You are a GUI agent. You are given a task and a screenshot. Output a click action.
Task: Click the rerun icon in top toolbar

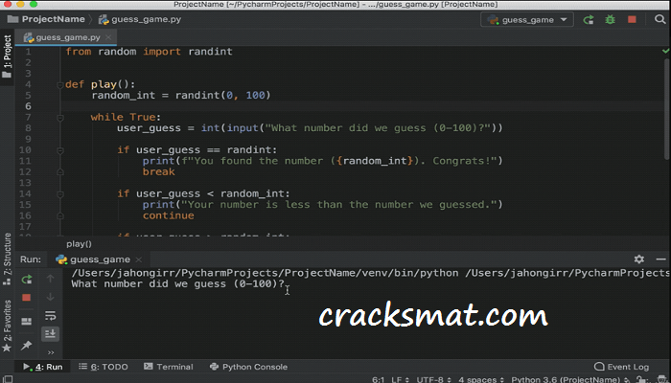coord(589,20)
